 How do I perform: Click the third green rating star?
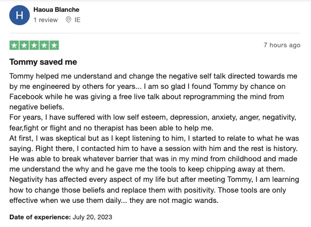34,45
